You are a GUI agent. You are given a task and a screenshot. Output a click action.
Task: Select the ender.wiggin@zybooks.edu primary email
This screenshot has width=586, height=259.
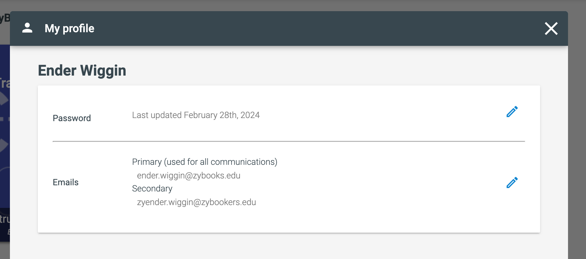189,175
